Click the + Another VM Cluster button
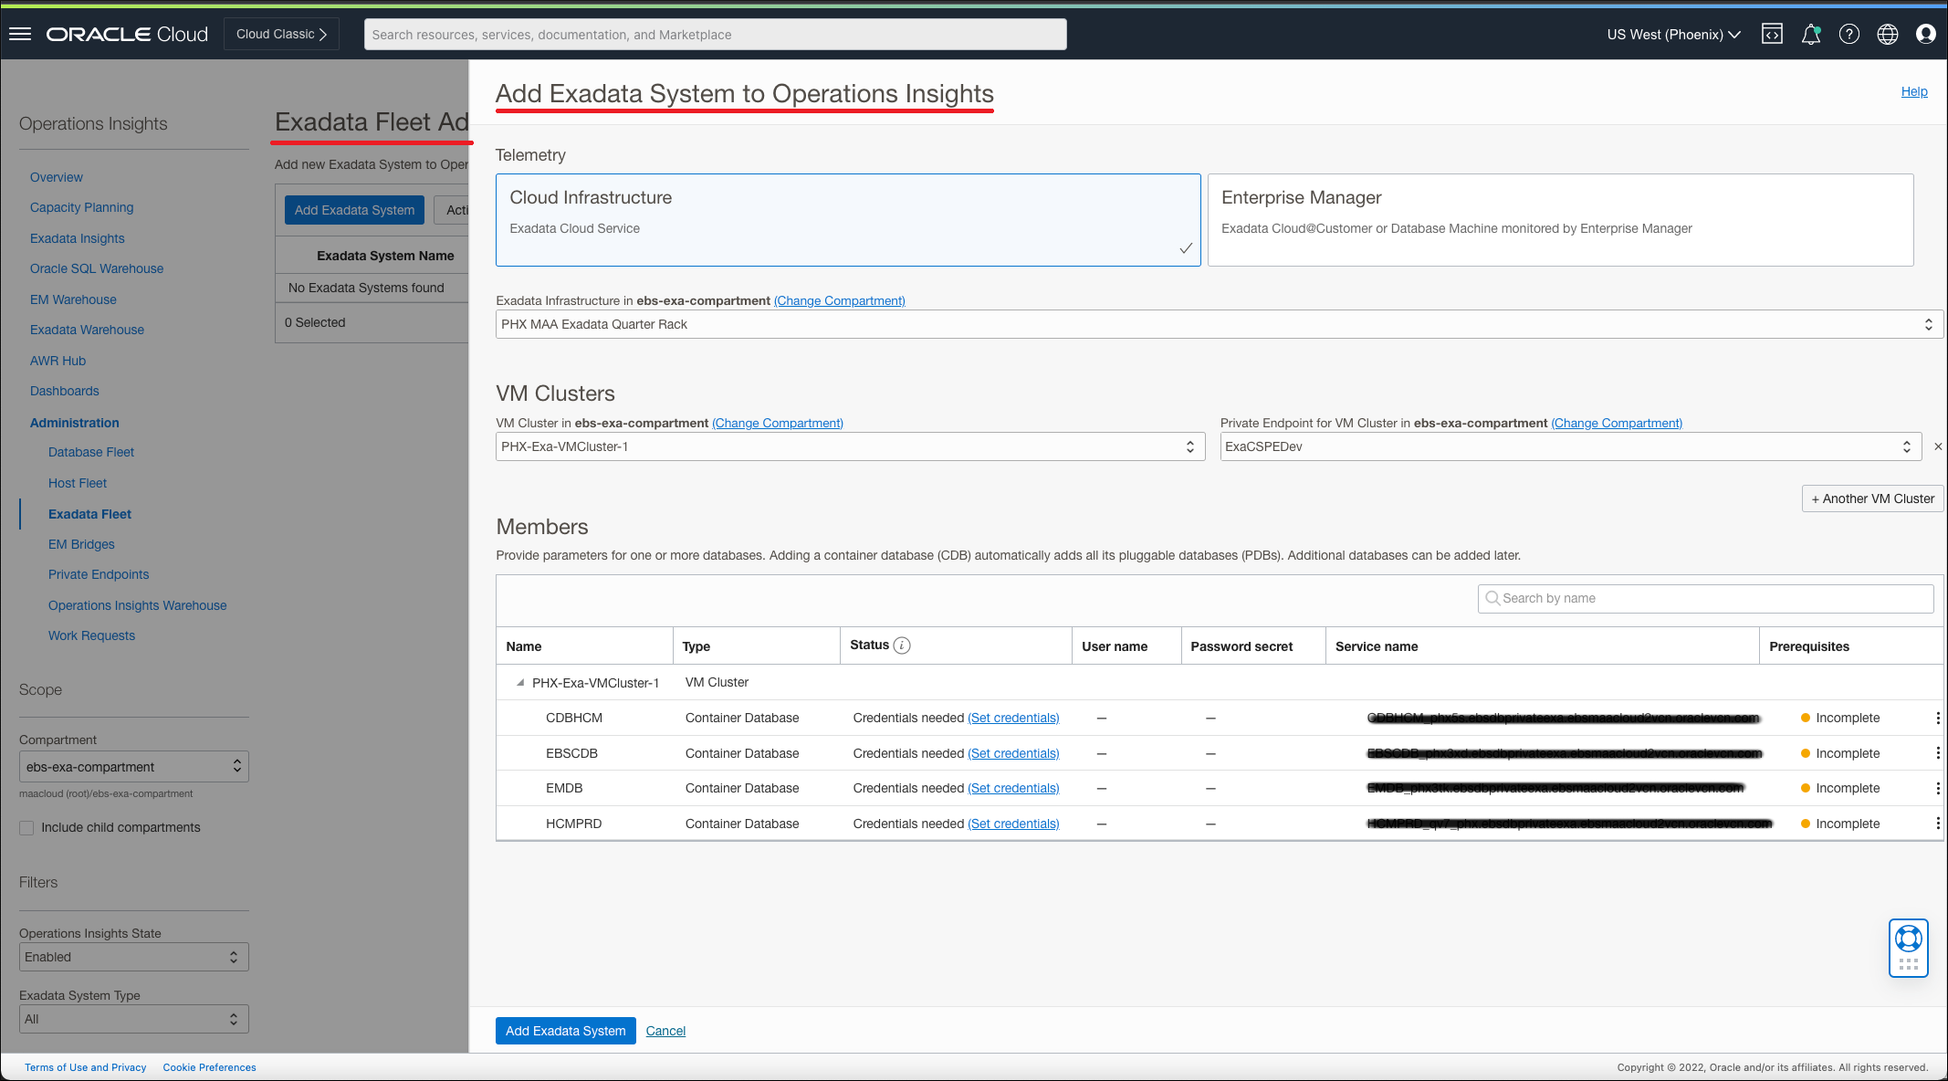 pyautogui.click(x=1872, y=499)
